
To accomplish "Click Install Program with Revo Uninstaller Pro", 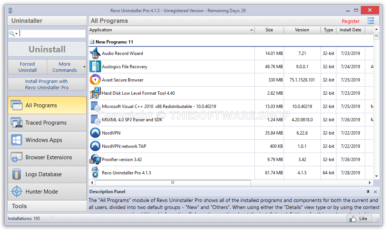I will [x=47, y=84].
